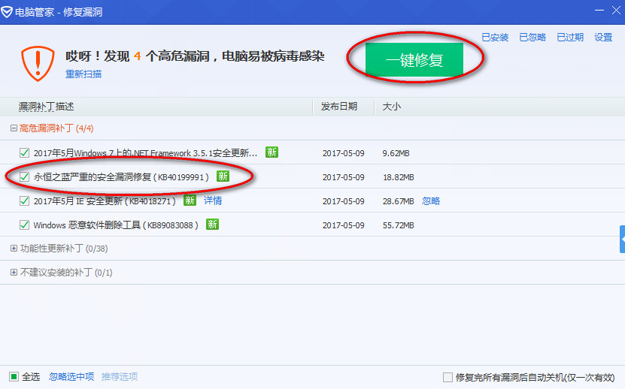Click the 新 badge on .NET Framework row

point(272,152)
